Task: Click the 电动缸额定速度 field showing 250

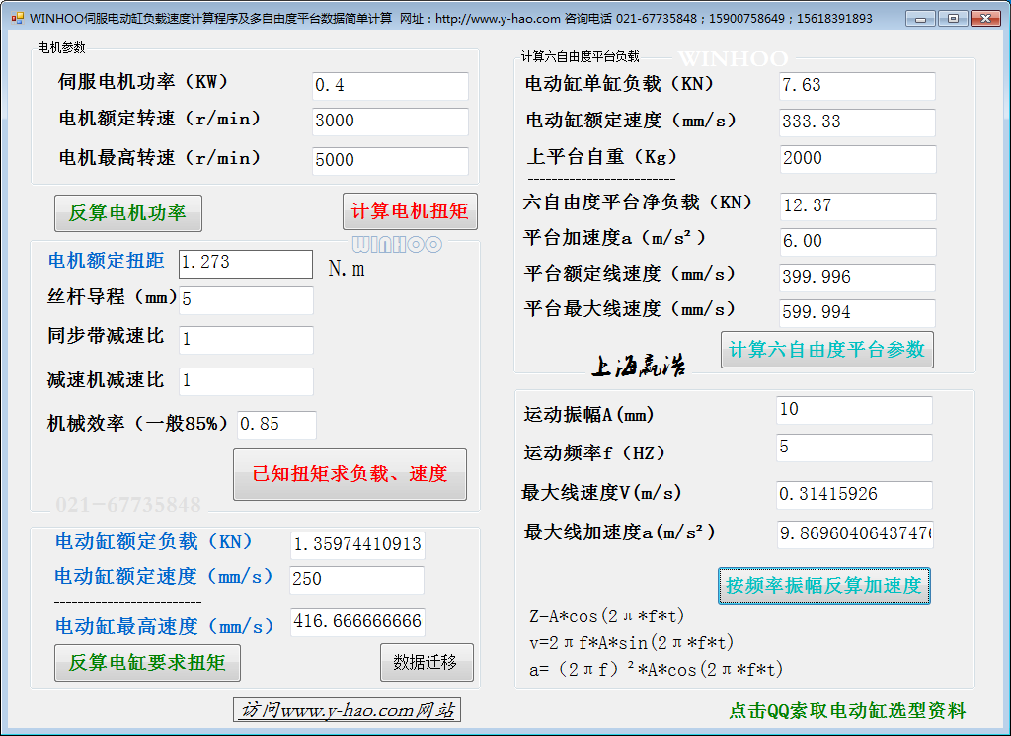Action: pos(357,580)
